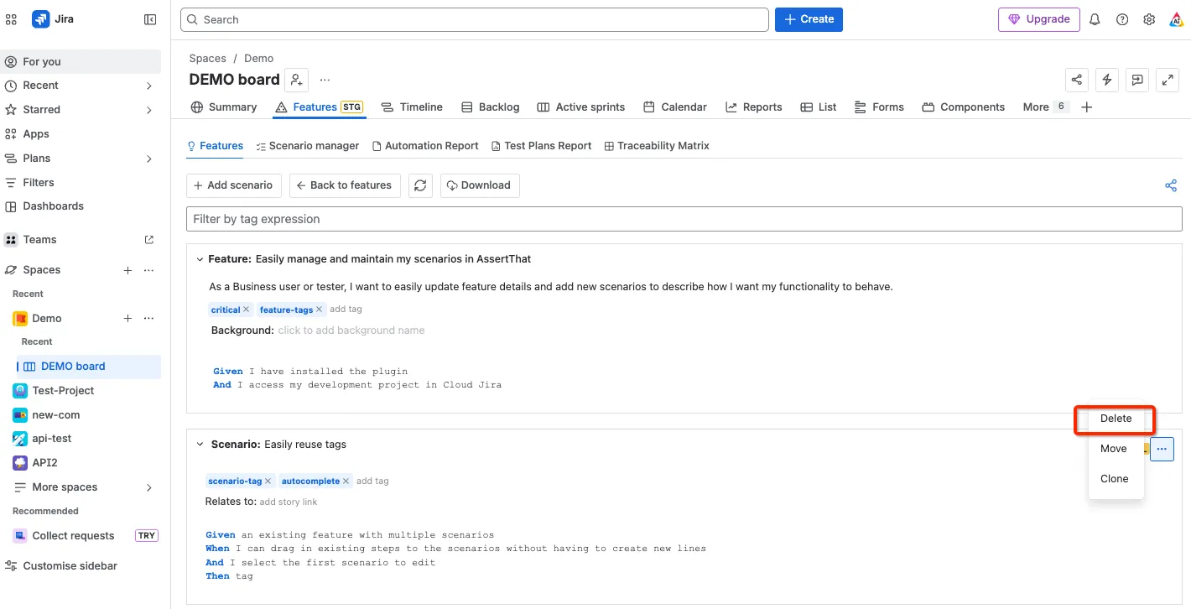The image size is (1191, 609).
Task: Remove the critical tag
Action: (247, 310)
